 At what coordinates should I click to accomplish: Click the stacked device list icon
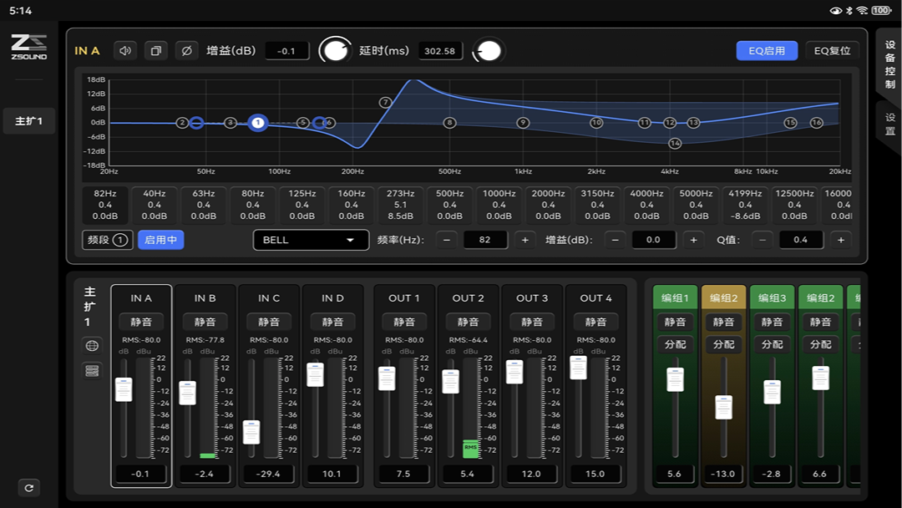93,371
